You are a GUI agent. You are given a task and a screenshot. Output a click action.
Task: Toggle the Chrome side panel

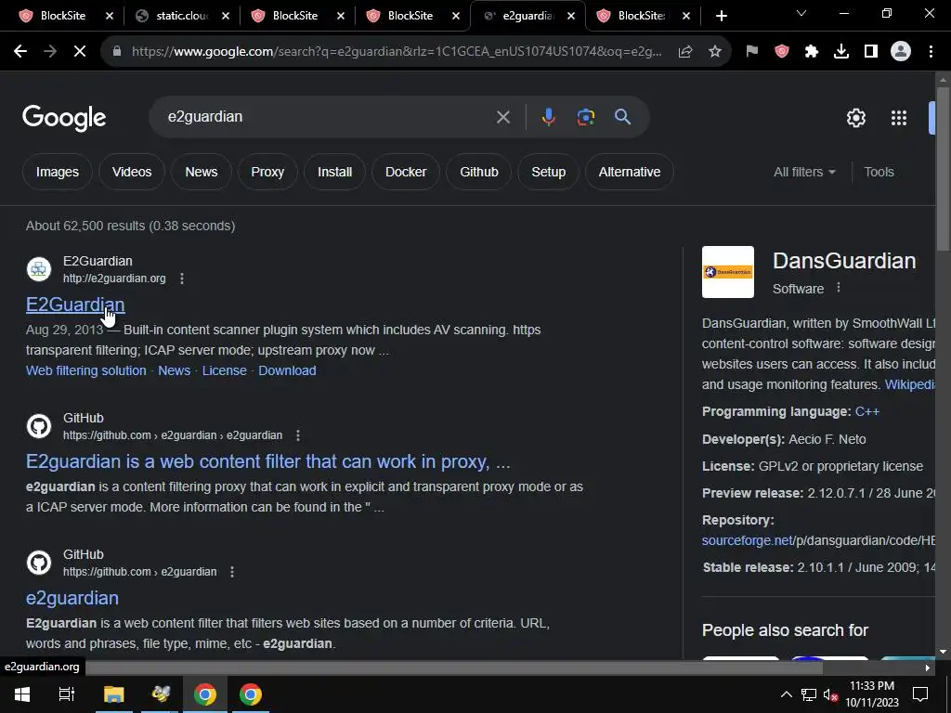click(x=871, y=52)
